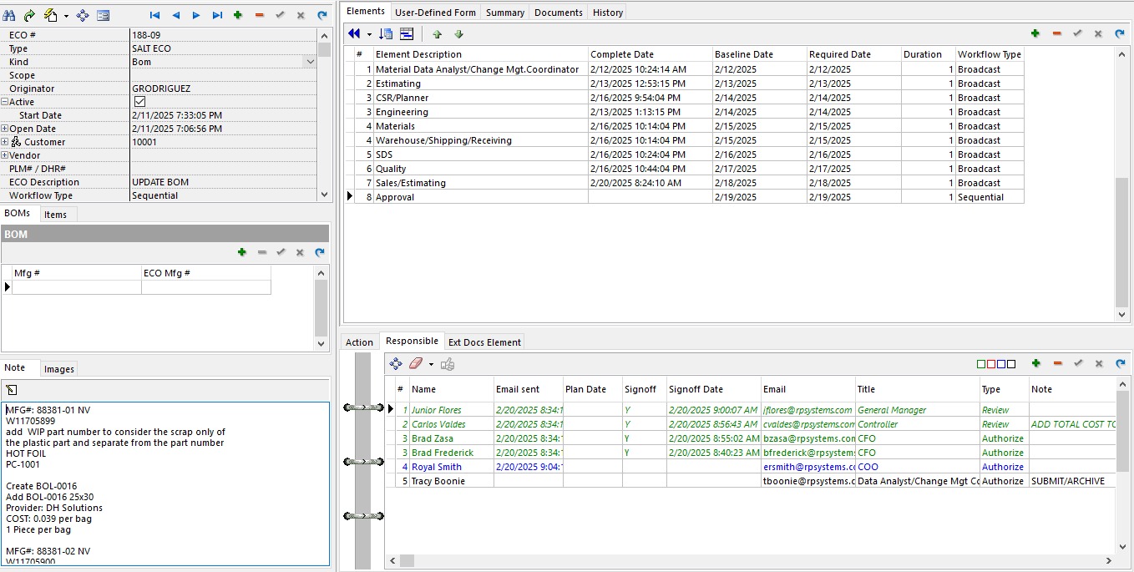
Task: Click the blue rewind arrows in Elements toolbar
Action: click(354, 34)
